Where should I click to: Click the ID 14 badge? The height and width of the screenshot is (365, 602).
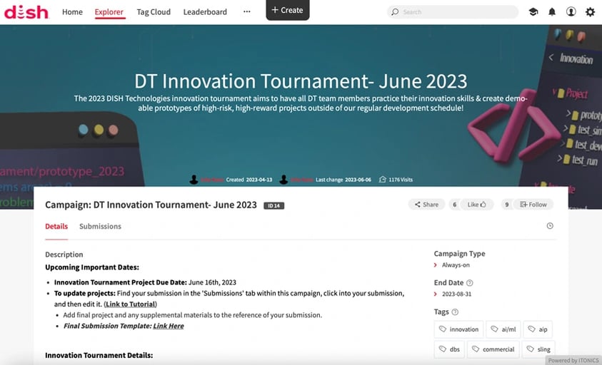[x=274, y=206]
